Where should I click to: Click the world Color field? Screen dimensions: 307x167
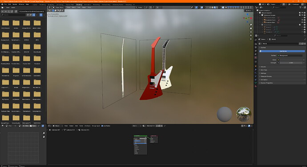(x=291, y=60)
